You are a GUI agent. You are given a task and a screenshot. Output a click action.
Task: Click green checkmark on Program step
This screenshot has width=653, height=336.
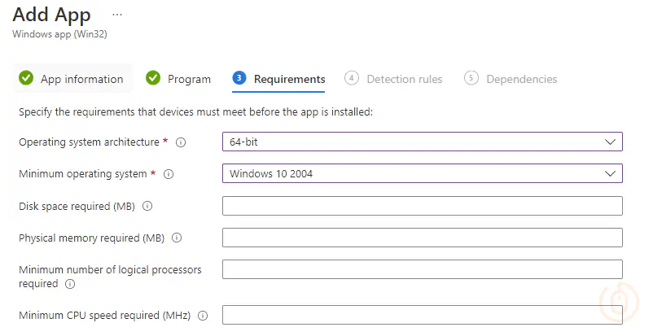153,79
